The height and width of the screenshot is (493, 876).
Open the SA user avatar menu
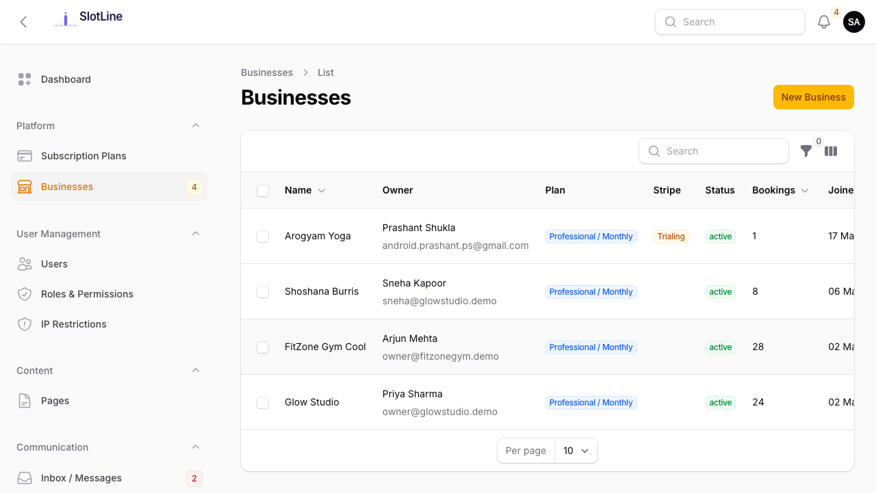854,22
